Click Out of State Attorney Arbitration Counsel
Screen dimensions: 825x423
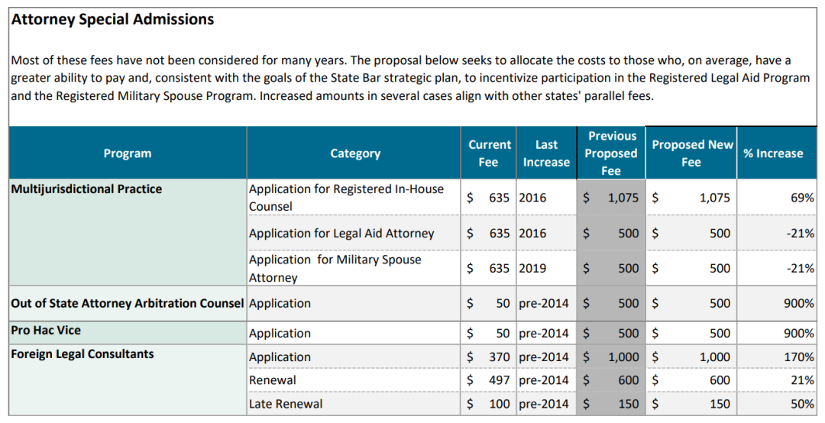tap(128, 304)
